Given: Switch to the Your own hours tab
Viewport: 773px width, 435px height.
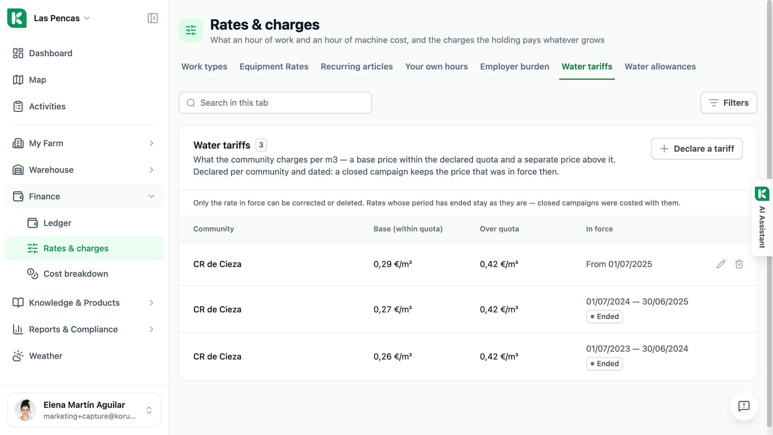Looking at the screenshot, I should (x=436, y=66).
